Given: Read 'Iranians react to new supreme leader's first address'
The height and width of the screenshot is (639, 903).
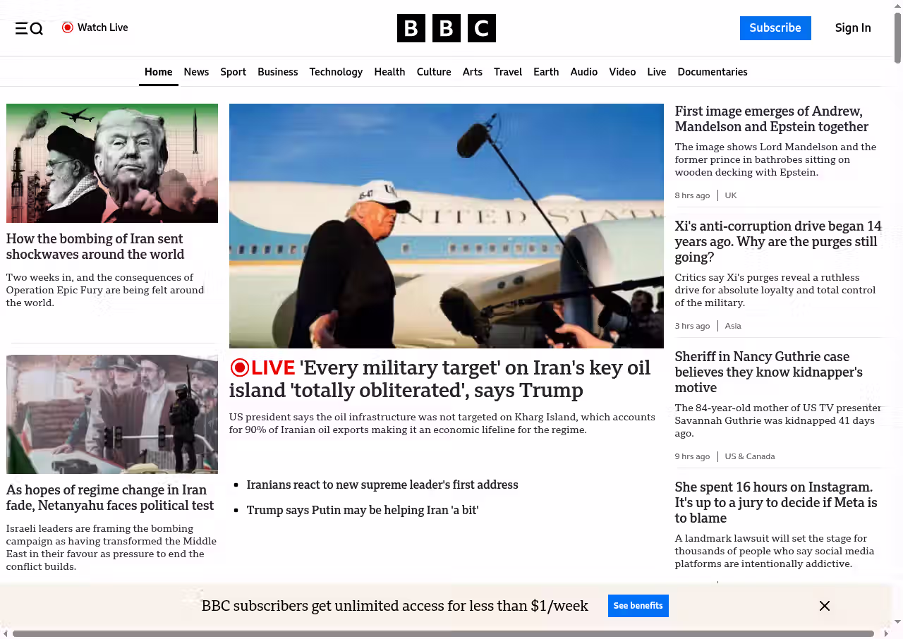Looking at the screenshot, I should tap(382, 485).
